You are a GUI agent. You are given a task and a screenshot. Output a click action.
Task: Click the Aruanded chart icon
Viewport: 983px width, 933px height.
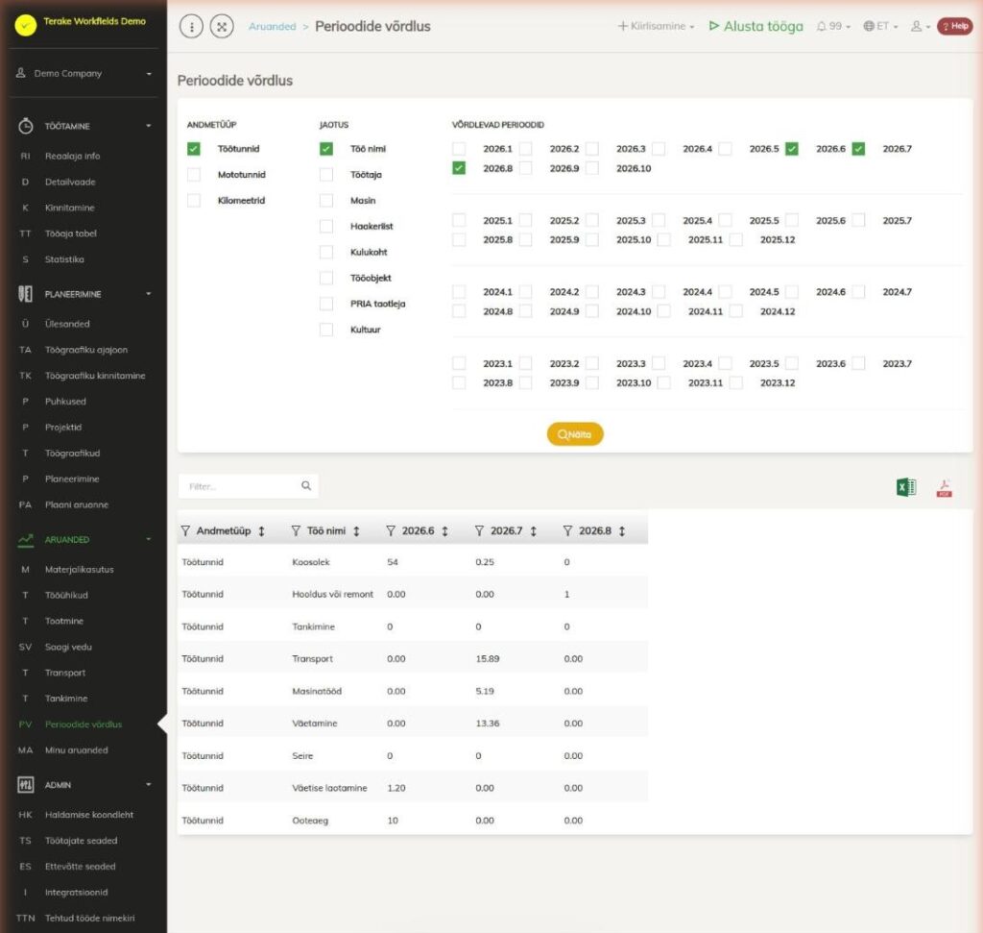point(25,540)
